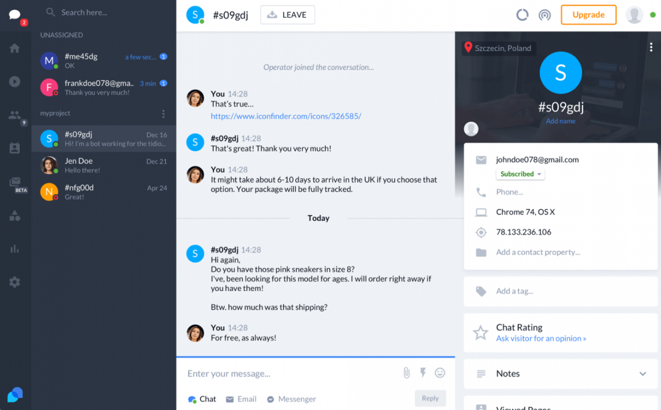Open the Conversations inbox icon in sidebar

click(x=15, y=15)
